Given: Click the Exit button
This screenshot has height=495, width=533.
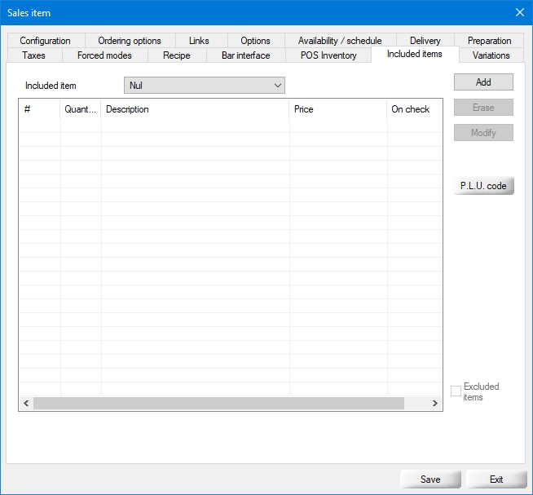Looking at the screenshot, I should tap(496, 480).
